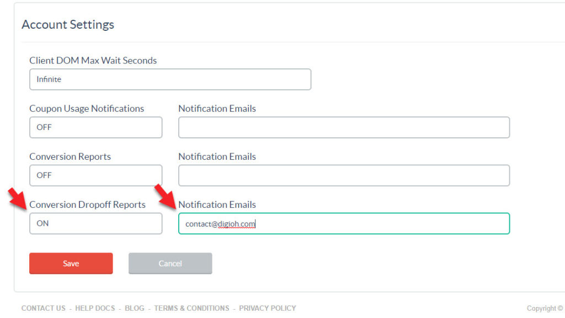Open the Conversion Reports status selector
Image resolution: width=565 pixels, height=318 pixels.
[95, 175]
